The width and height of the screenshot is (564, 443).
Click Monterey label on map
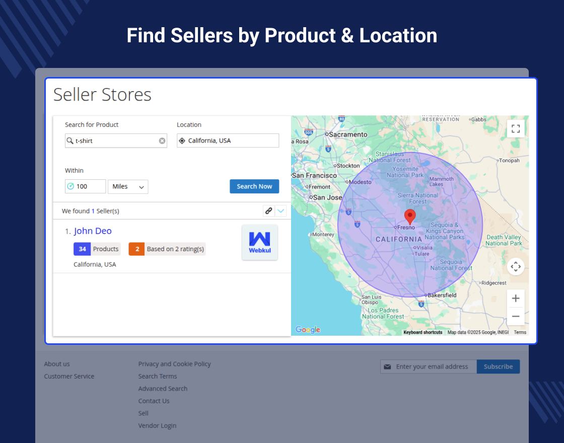tap(323, 235)
